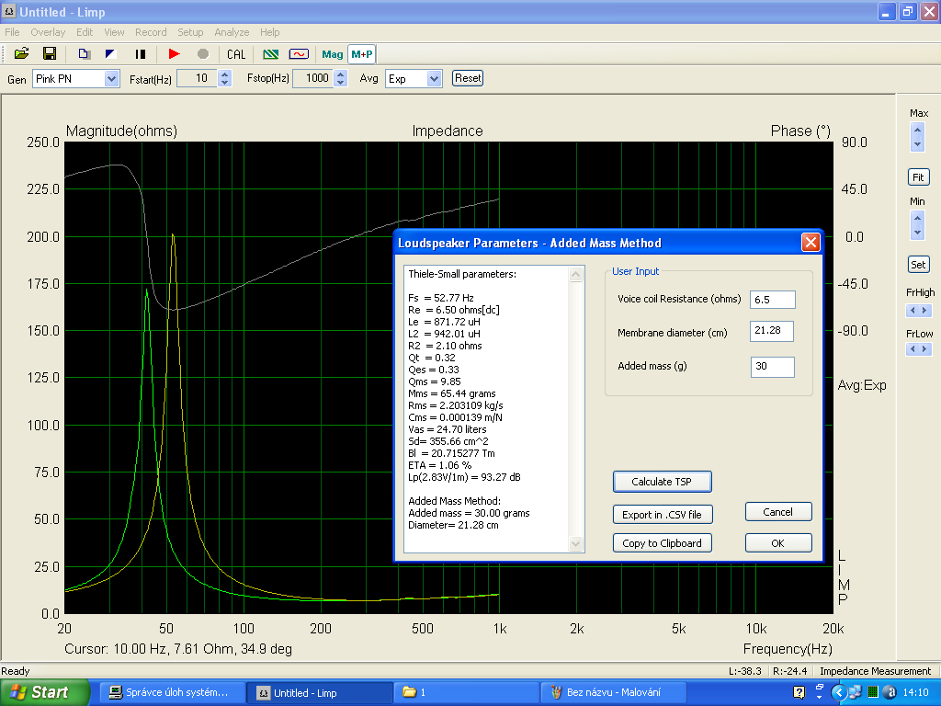Click the copy icon in the toolbar
Screen dimensions: 941x706
[x=84, y=54]
